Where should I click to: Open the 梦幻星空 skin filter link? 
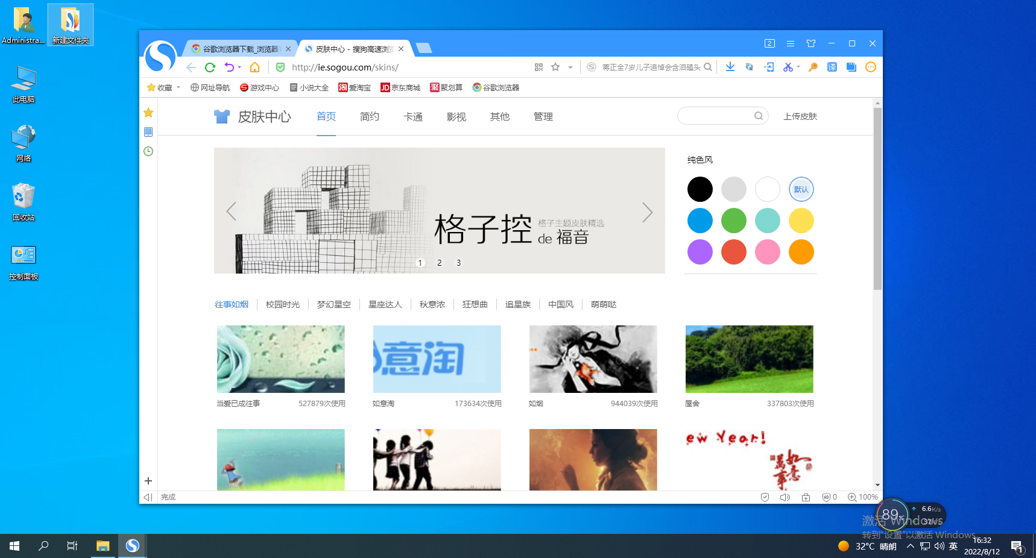(333, 304)
